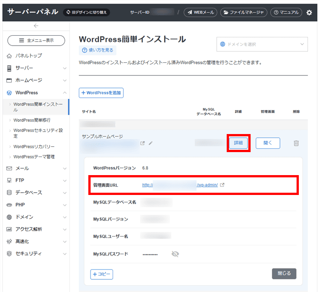
Task: Click the home icon beside パネルトップ
Action: coord(9,56)
